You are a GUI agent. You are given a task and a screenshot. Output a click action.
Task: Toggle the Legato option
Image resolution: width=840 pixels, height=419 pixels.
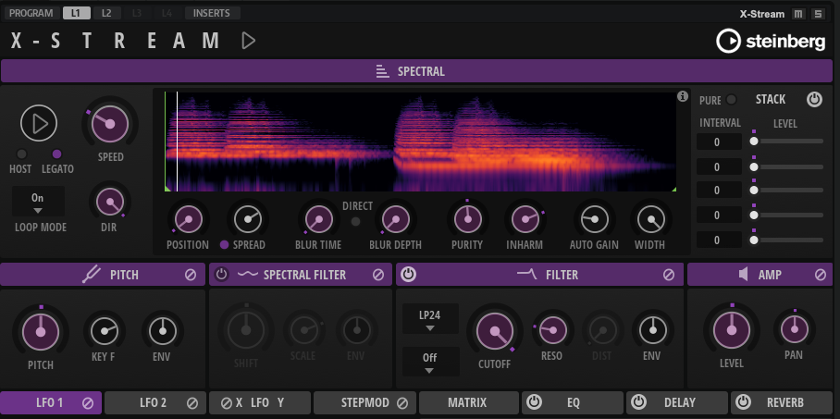click(x=56, y=154)
